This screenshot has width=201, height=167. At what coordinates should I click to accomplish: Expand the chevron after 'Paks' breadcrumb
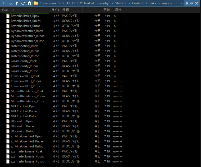(x=159, y=3)
